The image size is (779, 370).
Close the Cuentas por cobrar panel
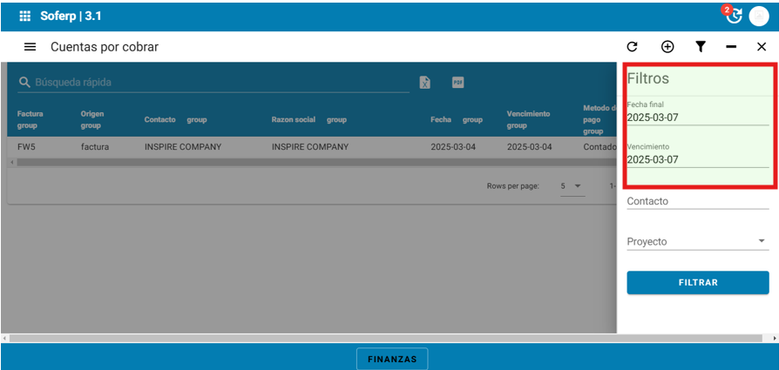tap(762, 47)
